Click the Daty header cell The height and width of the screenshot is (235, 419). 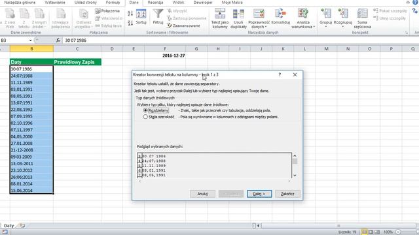coord(31,62)
